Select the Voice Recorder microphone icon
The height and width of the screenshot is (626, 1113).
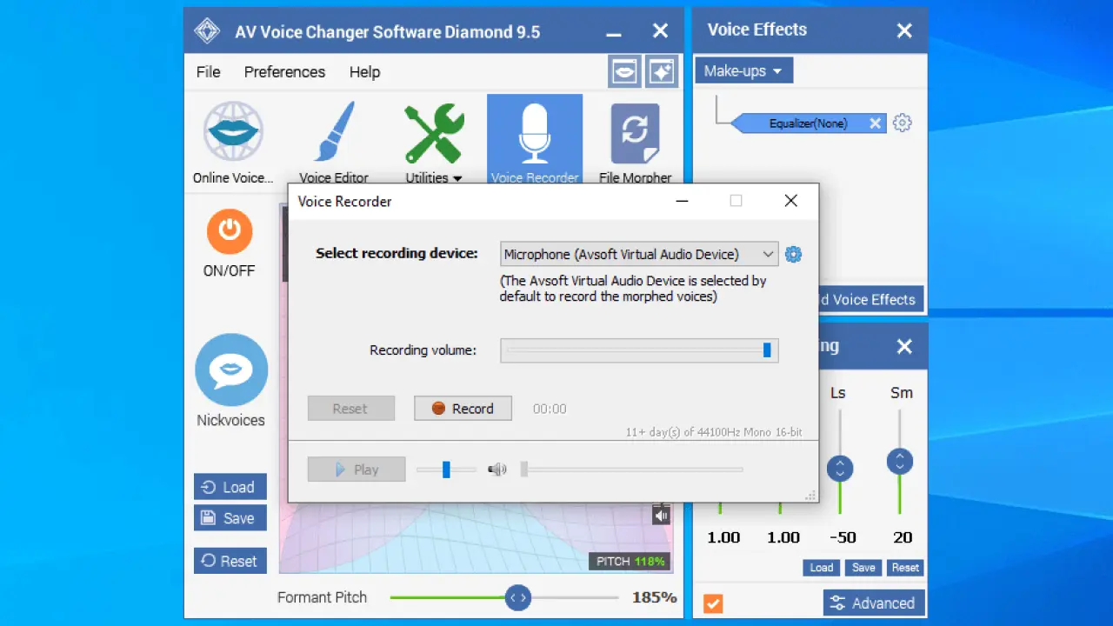point(534,134)
